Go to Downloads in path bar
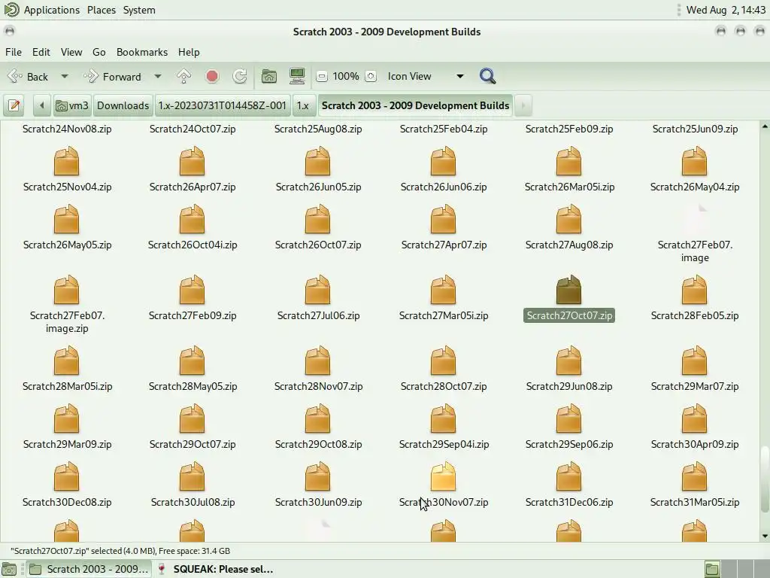 click(x=123, y=105)
